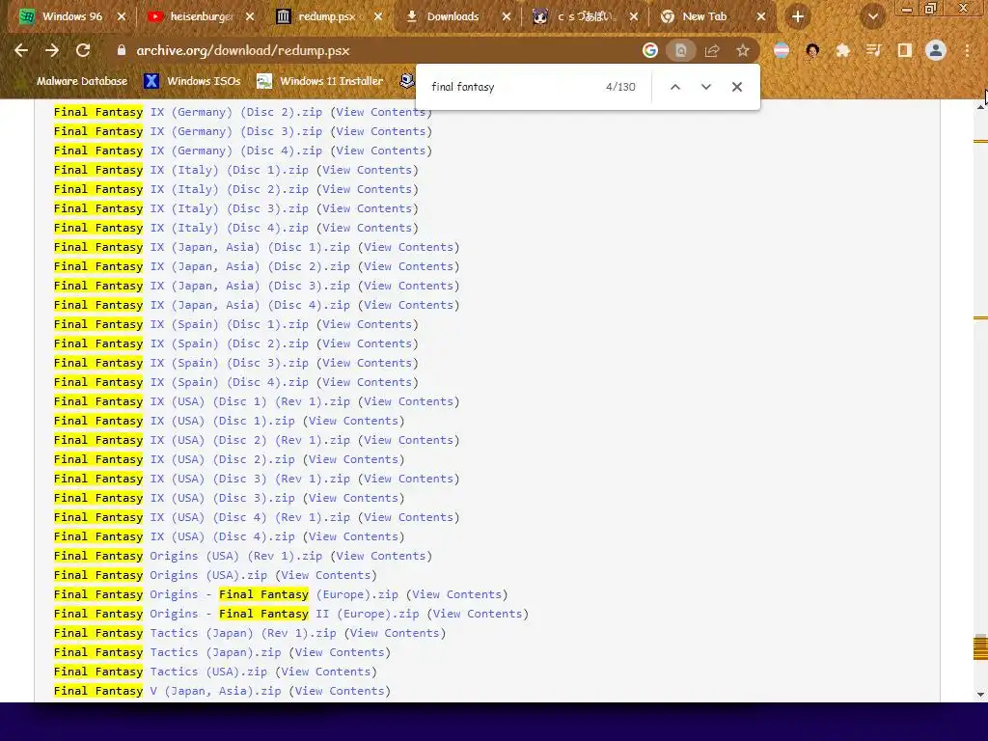Screen dimensions: 988x741
Task: View contents of Final Fantasy Tactics (Japan).zip
Action: [x=340, y=652]
